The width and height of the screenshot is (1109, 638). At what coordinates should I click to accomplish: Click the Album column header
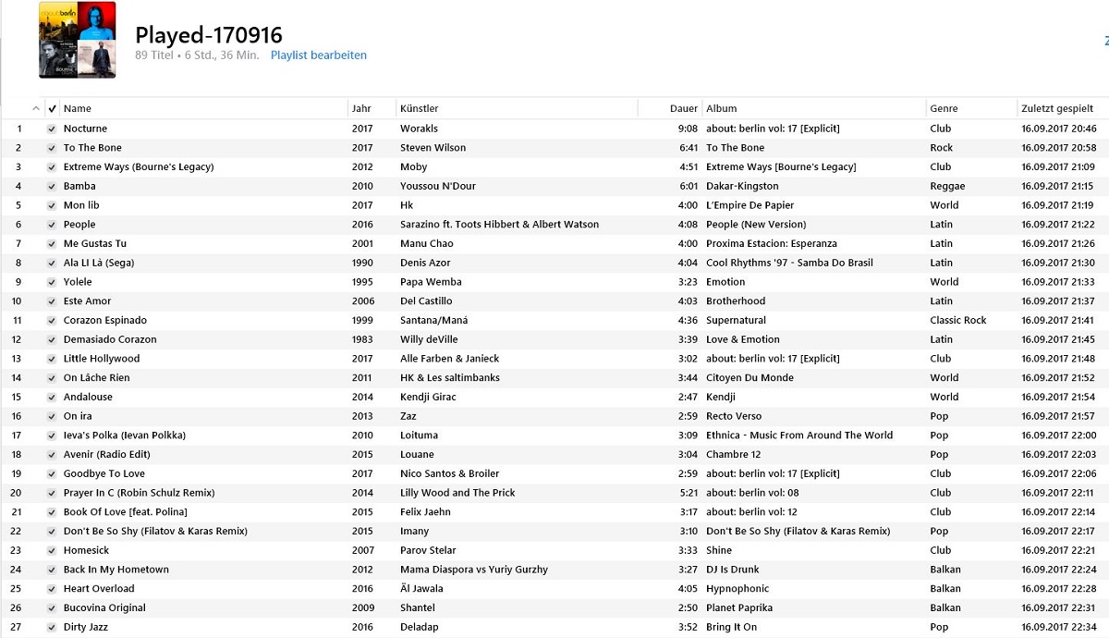click(x=722, y=108)
